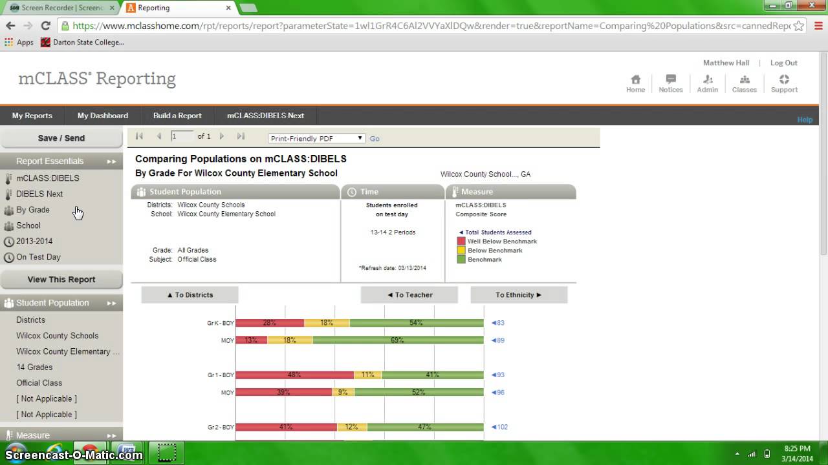The width and height of the screenshot is (828, 465).
Task: Expand Gr K BOY total 83
Action: 497,323
